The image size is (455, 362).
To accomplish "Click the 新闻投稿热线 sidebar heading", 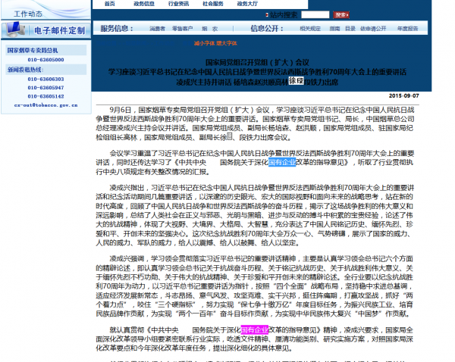I will tap(25, 70).
